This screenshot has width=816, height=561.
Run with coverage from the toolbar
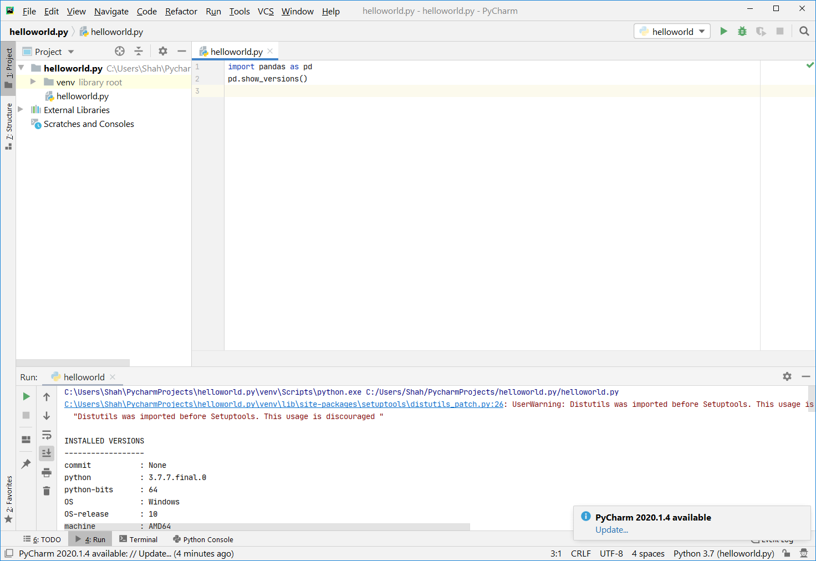pos(761,32)
